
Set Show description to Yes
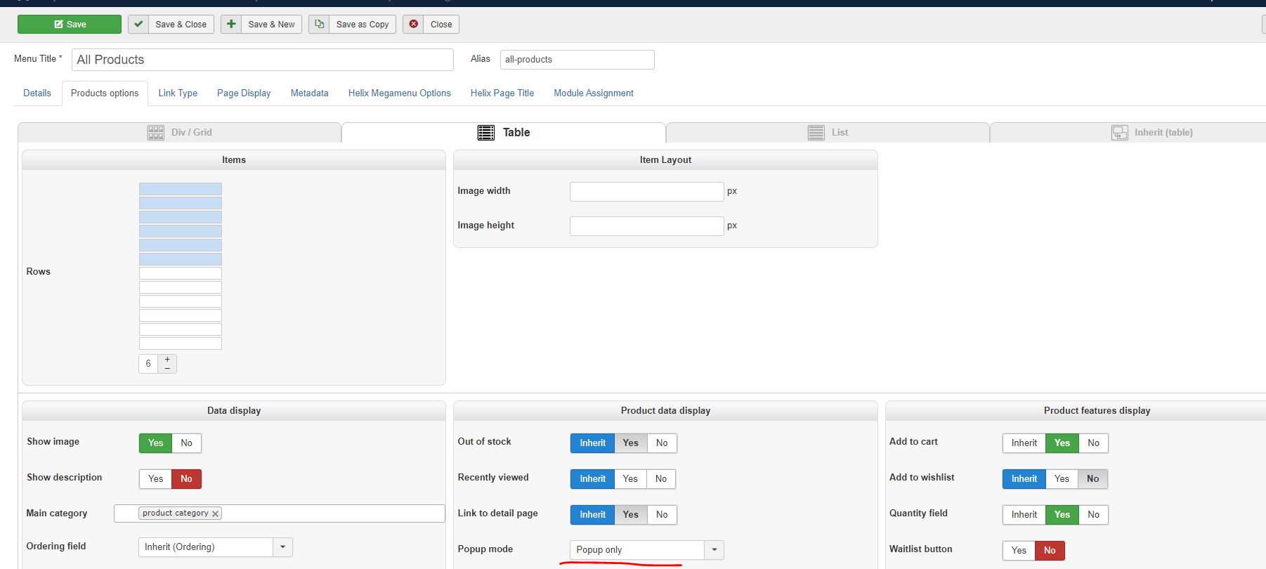[x=156, y=479]
